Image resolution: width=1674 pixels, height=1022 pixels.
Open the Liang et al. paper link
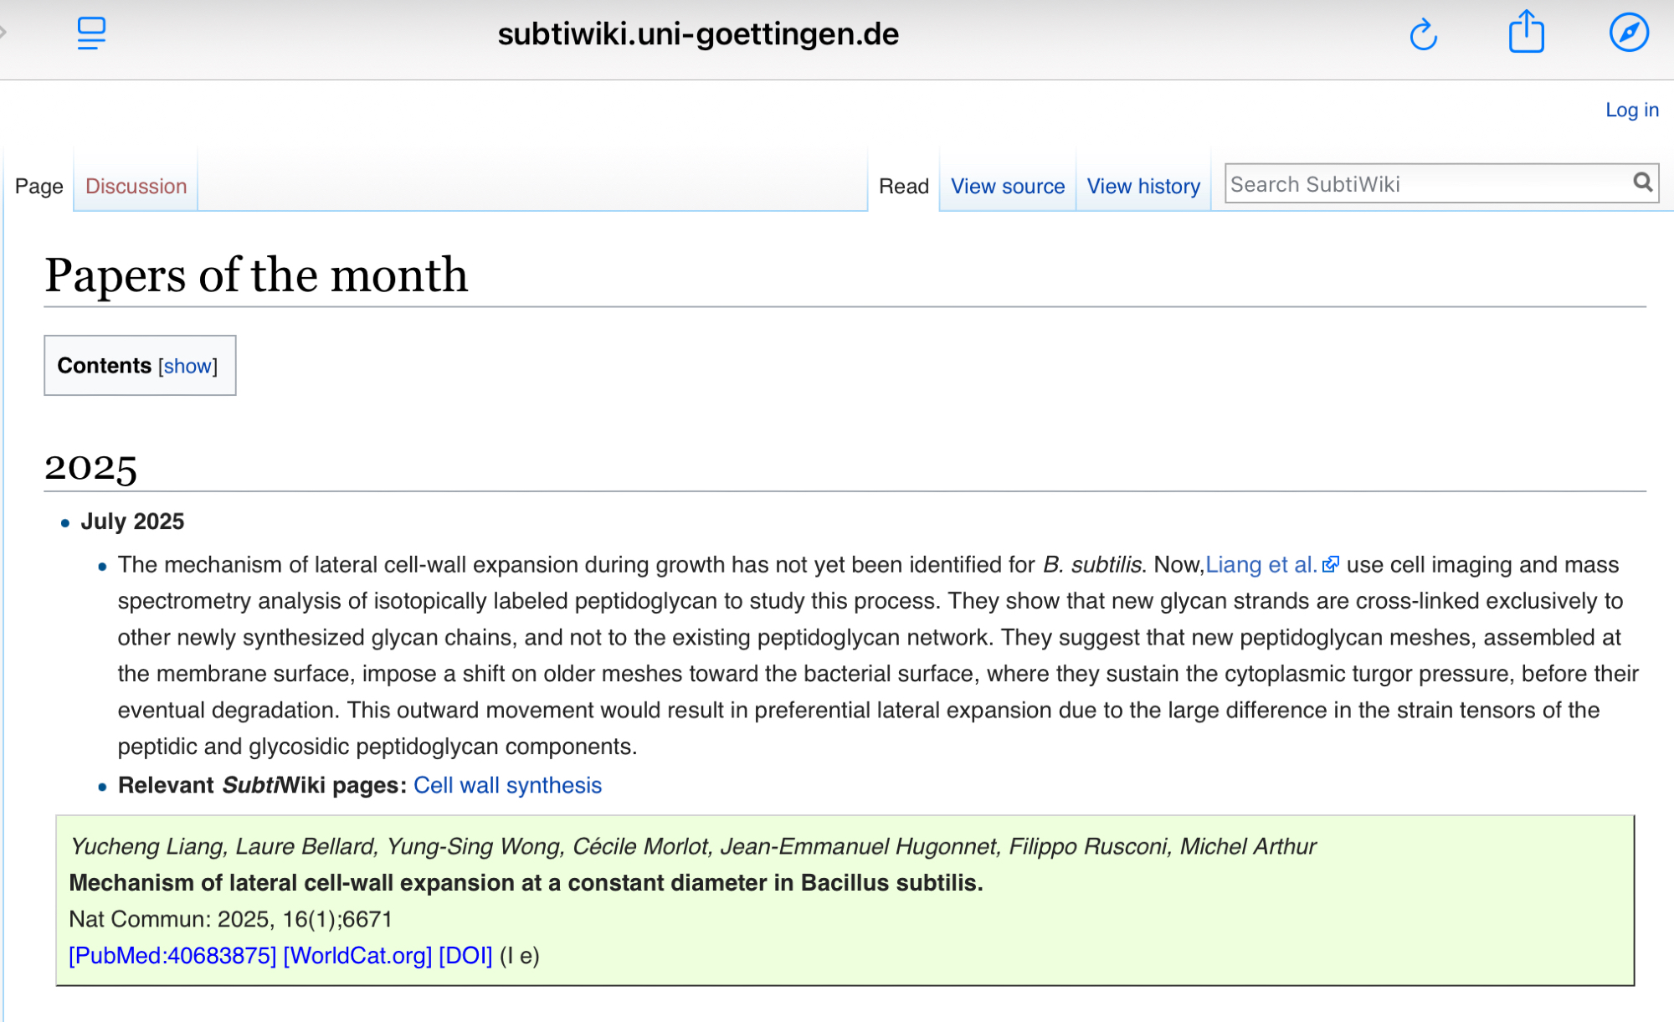click(1261, 565)
